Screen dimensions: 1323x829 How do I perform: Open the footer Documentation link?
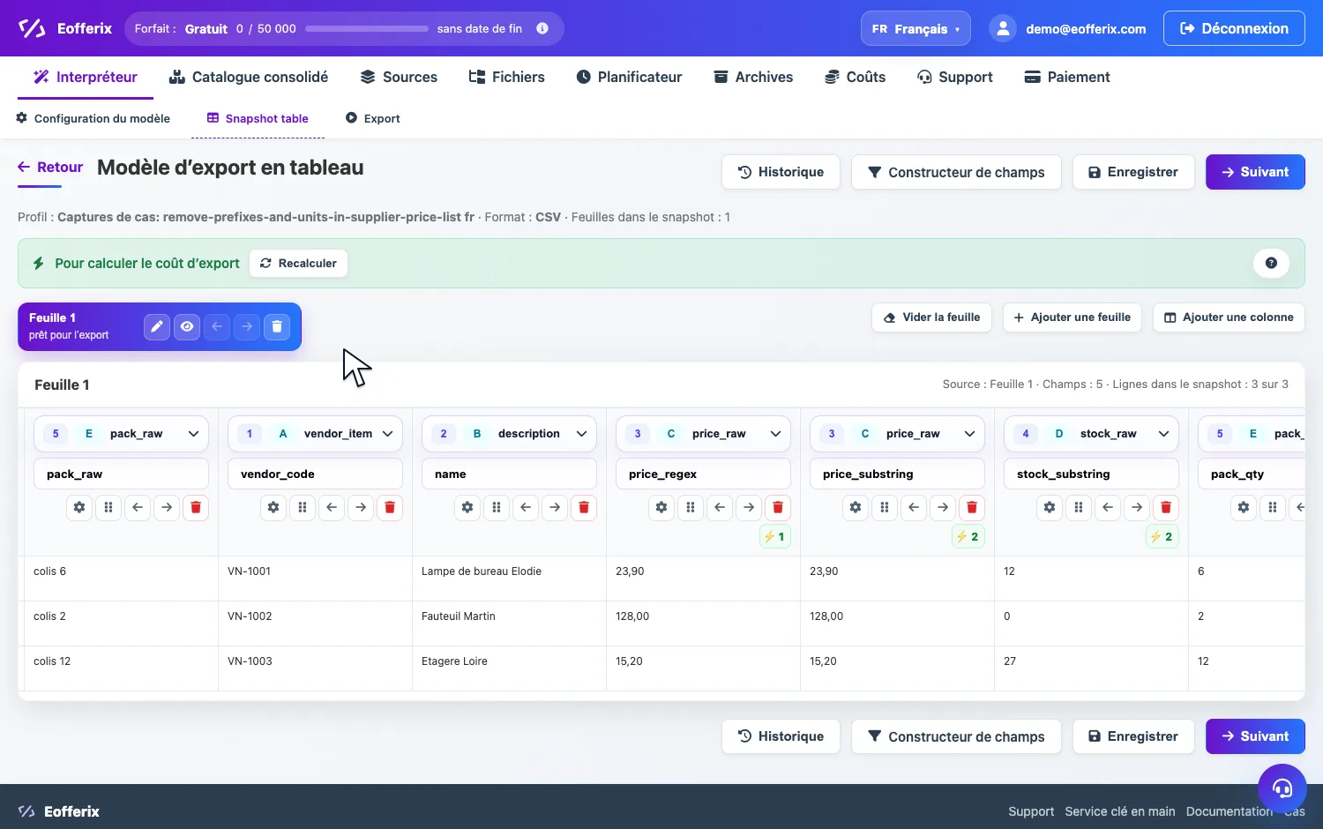point(1230,811)
